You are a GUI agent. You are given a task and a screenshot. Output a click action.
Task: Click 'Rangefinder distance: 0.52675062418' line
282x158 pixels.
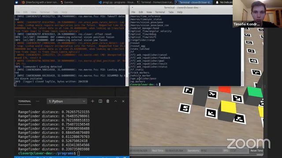point(53,141)
